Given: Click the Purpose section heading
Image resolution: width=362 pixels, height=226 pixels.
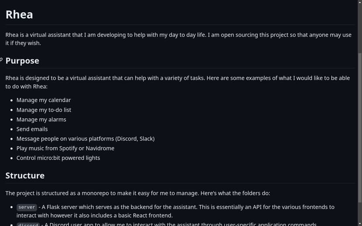Looking at the screenshot, I should point(22,61).
